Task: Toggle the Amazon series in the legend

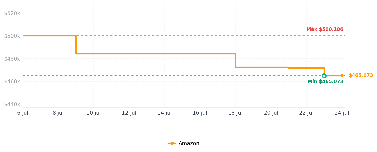Action: pyautogui.click(x=184, y=143)
